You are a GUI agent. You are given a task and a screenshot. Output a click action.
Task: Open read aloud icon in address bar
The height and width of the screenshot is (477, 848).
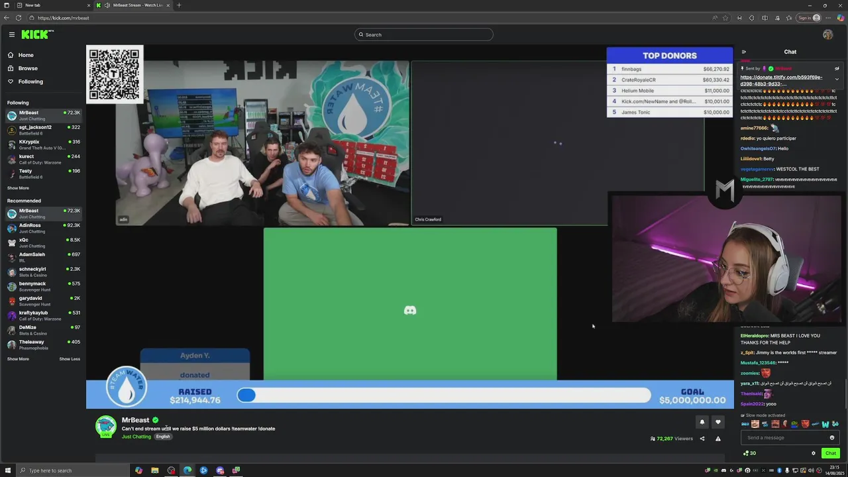715,18
